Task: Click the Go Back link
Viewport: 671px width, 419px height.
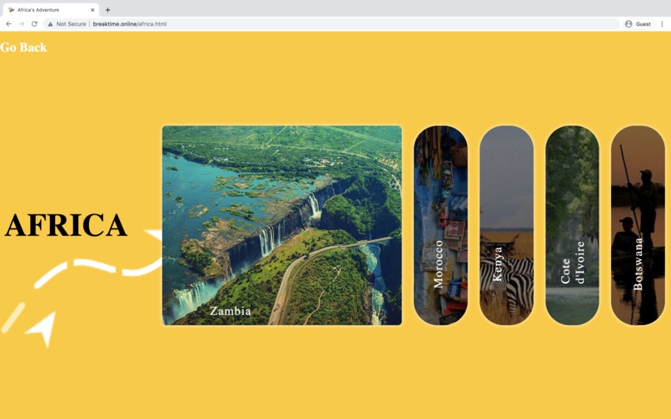Action: 23,47
